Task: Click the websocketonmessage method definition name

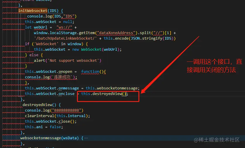Action: [41, 138]
